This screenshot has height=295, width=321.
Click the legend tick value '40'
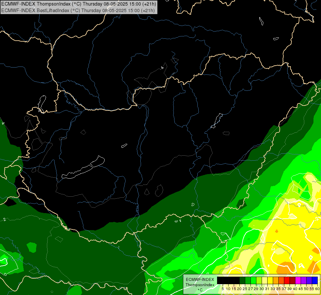295,289
